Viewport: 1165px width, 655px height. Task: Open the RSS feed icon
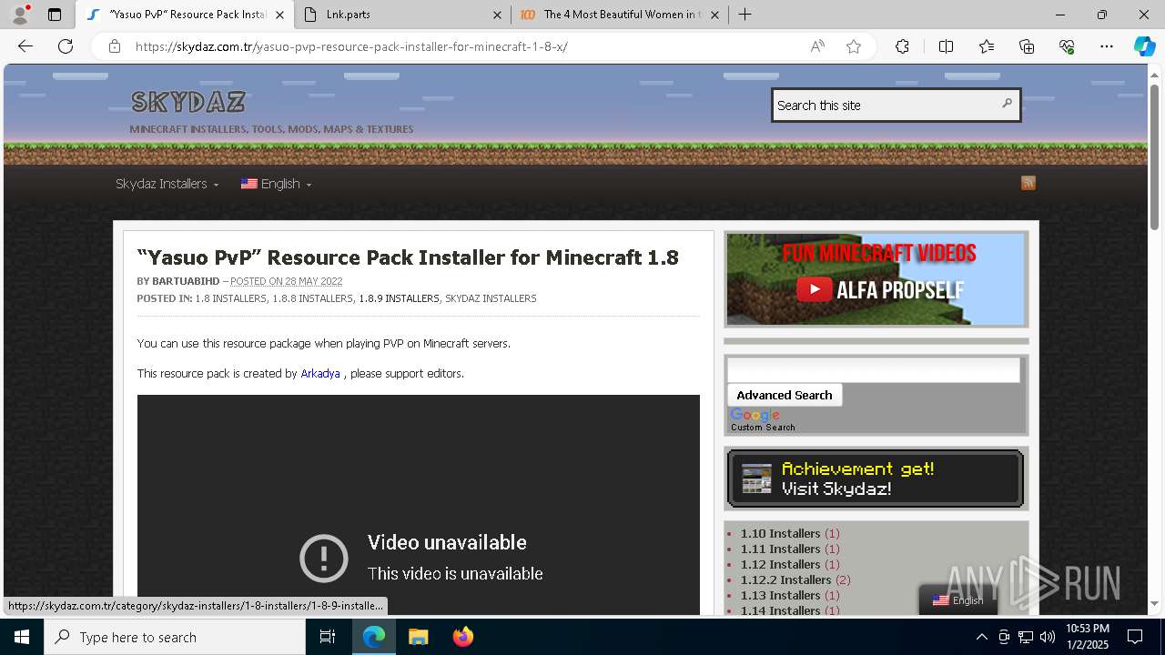[x=1028, y=183]
